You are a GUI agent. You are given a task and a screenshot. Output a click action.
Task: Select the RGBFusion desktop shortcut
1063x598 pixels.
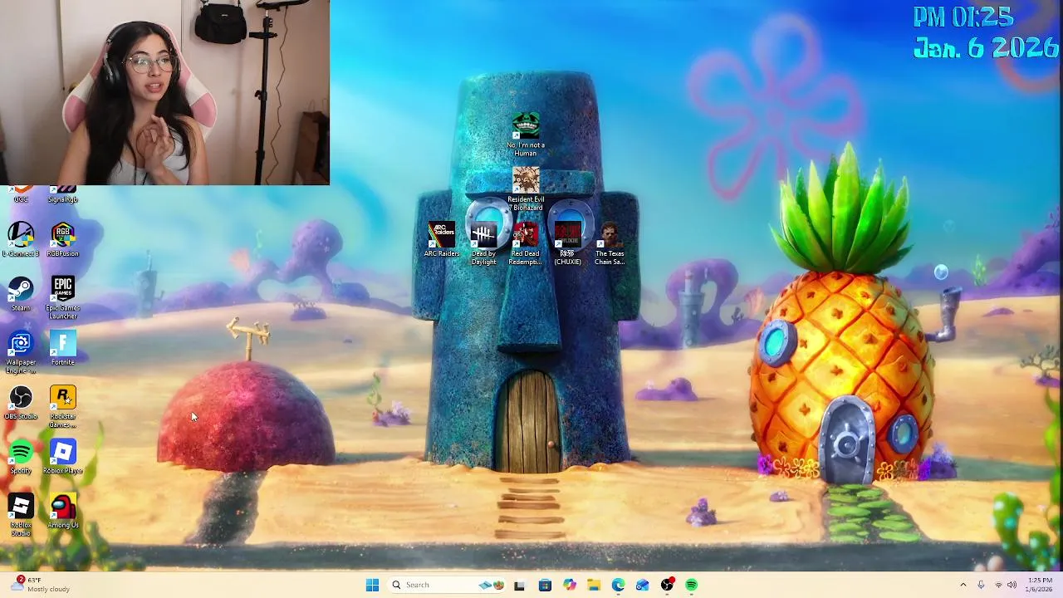(63, 239)
